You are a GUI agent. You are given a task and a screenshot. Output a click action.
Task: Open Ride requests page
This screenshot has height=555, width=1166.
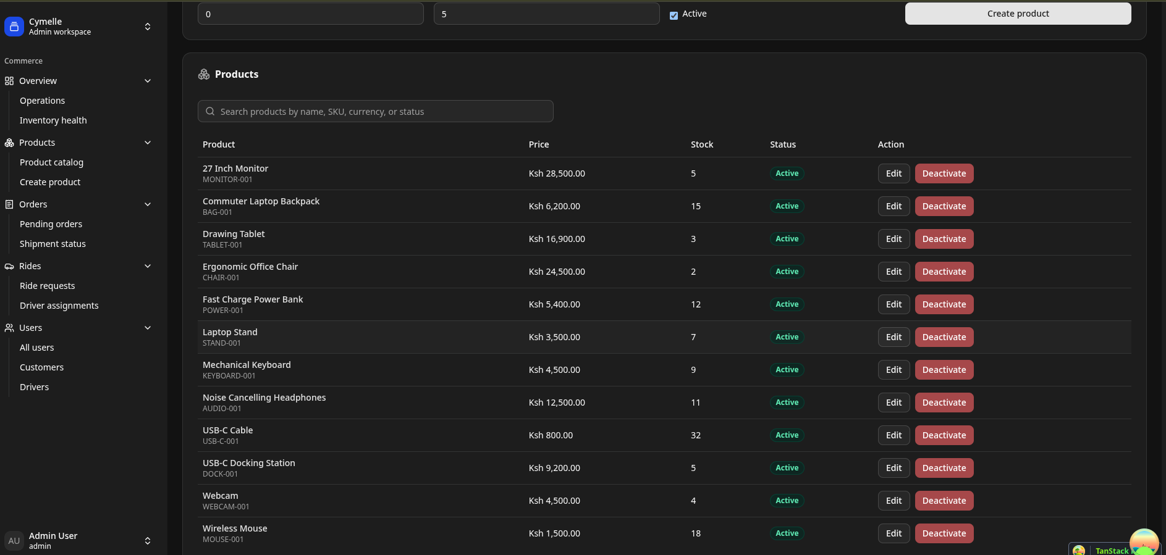(47, 286)
